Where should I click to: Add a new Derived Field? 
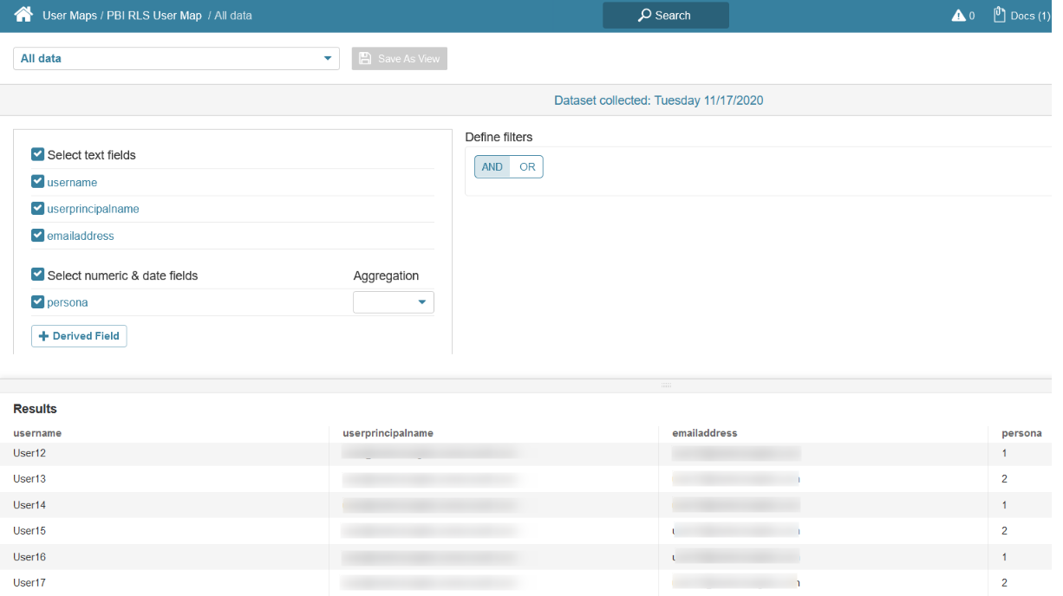click(79, 336)
